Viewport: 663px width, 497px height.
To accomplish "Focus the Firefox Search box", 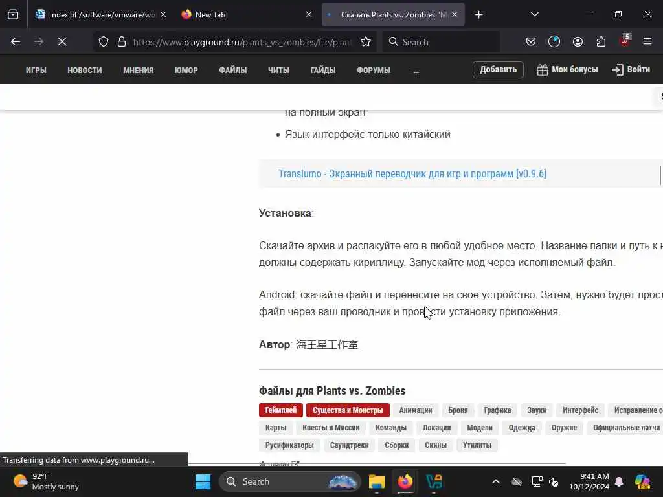I will click(441, 42).
